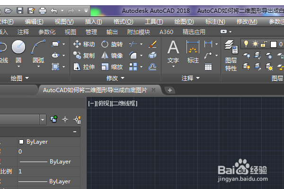Viewport: 284px width, 189px height.
Task: Choose the Stretch (拉伸) tool
Action: tap(84, 67)
